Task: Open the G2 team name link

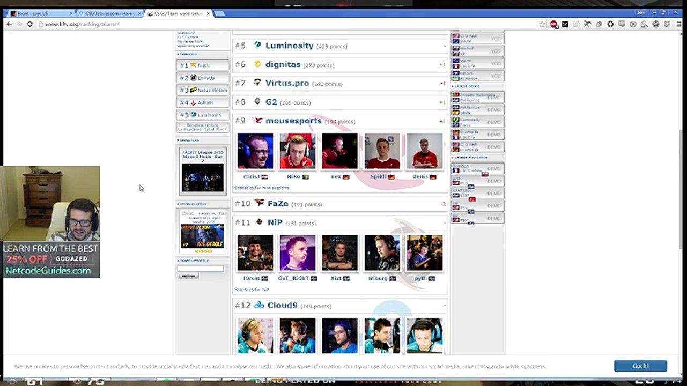Action: pos(271,102)
